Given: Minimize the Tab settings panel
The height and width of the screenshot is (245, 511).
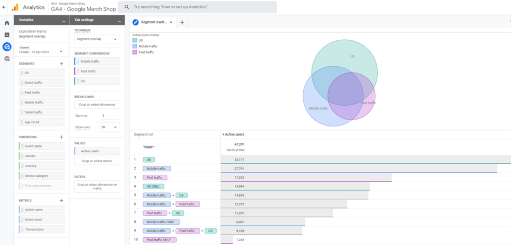Looking at the screenshot, I should pyautogui.click(x=119, y=21).
